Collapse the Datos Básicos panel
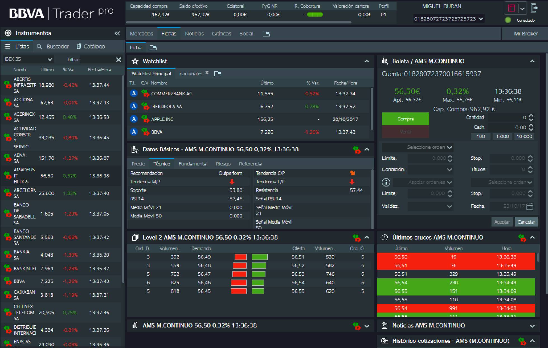 pos(367,149)
